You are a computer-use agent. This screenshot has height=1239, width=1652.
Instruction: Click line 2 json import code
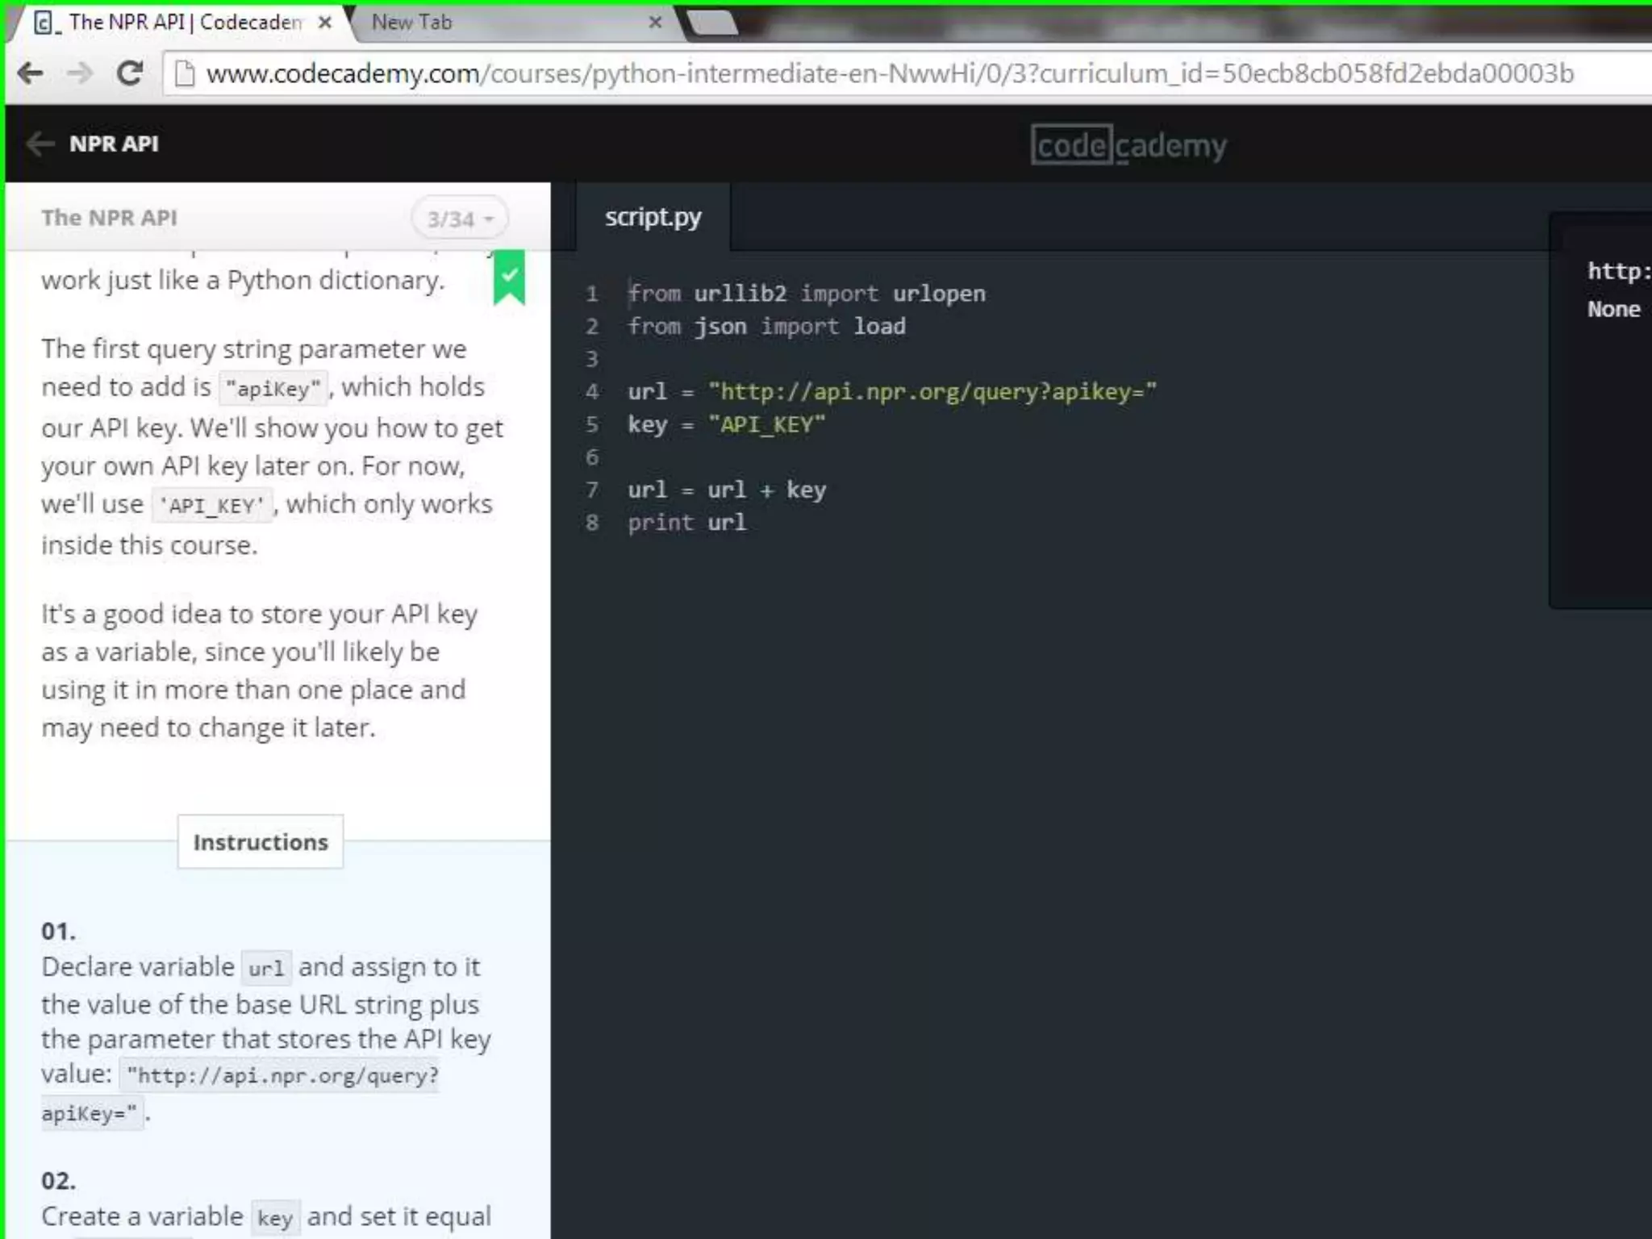pyautogui.click(x=766, y=327)
